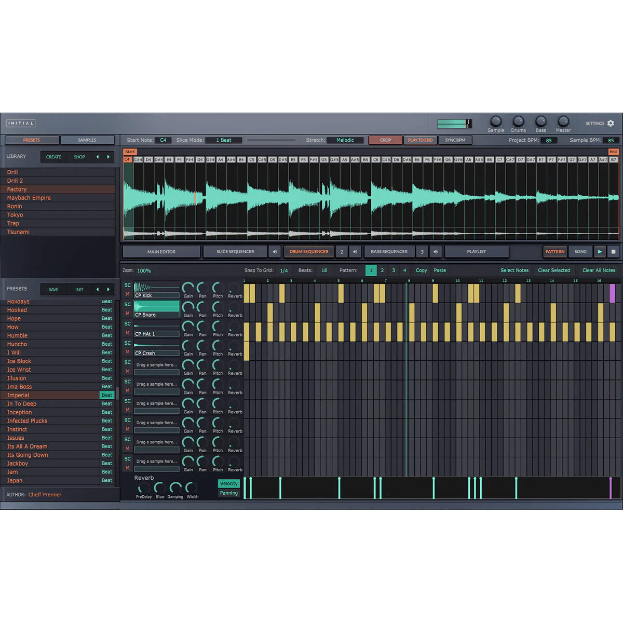Screen dimensions: 623x623
Task: Open the Slice Mode 1 Beat dropdown
Action: pyautogui.click(x=224, y=140)
